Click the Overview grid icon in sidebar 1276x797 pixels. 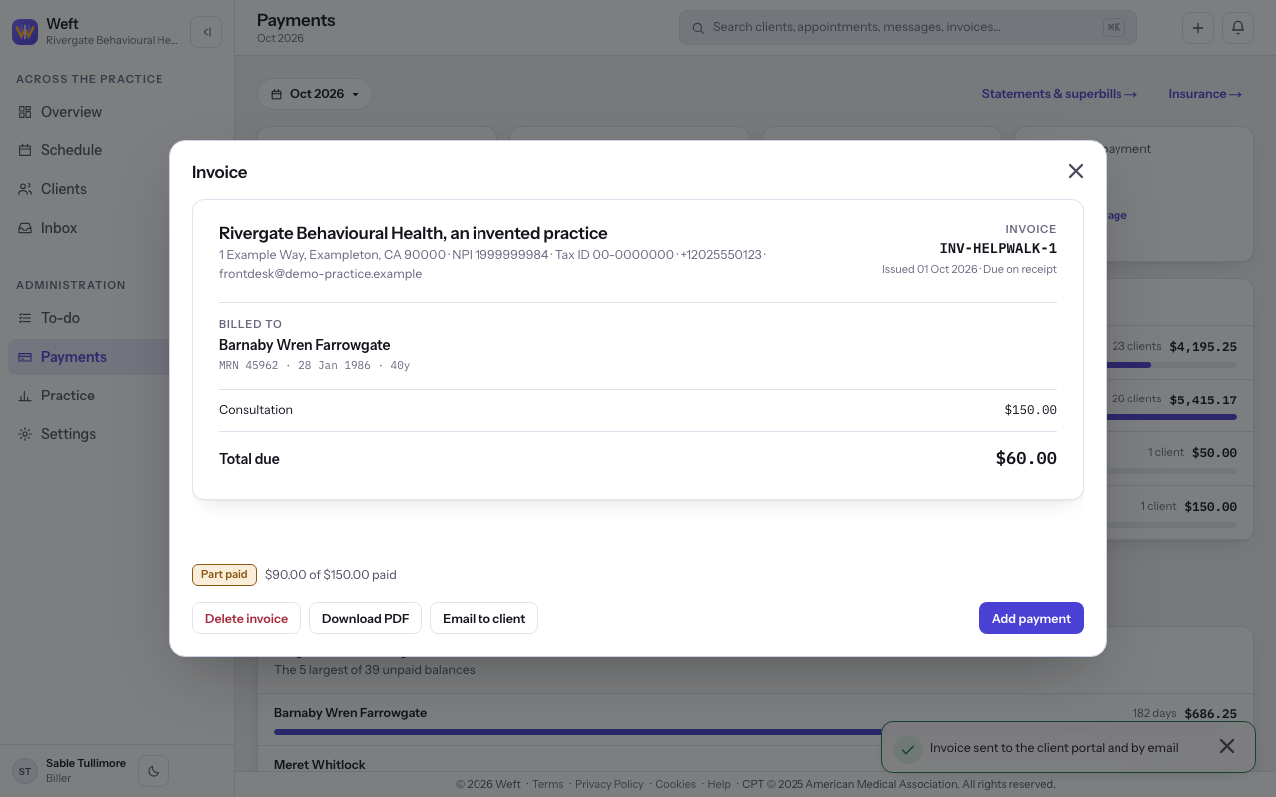point(25,112)
